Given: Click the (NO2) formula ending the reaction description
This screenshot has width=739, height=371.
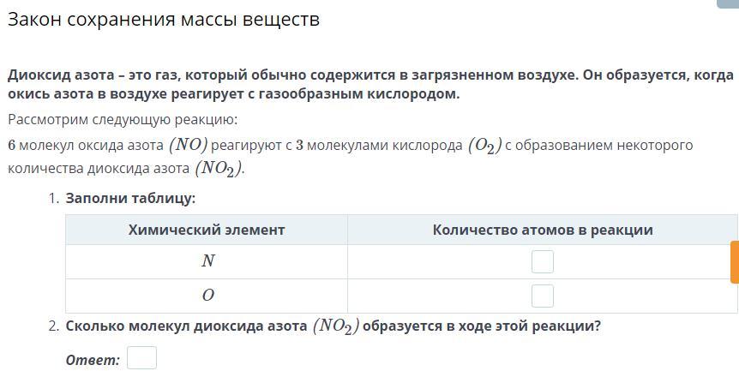Looking at the screenshot, I should 219,169.
